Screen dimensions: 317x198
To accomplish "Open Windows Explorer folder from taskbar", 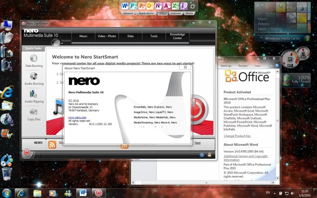I will pyautogui.click(x=37, y=193).
